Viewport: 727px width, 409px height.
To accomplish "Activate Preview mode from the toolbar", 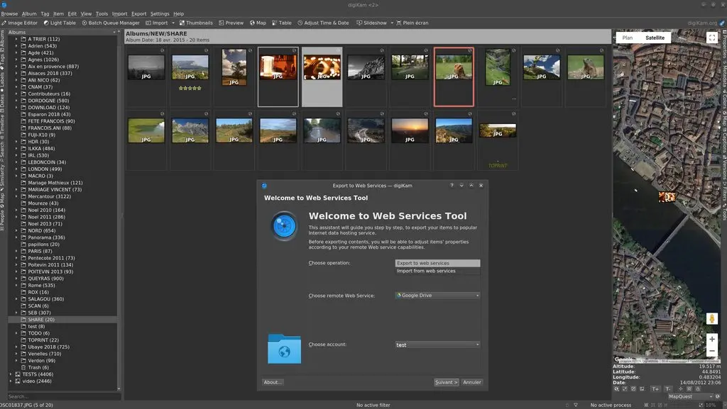I will (231, 22).
